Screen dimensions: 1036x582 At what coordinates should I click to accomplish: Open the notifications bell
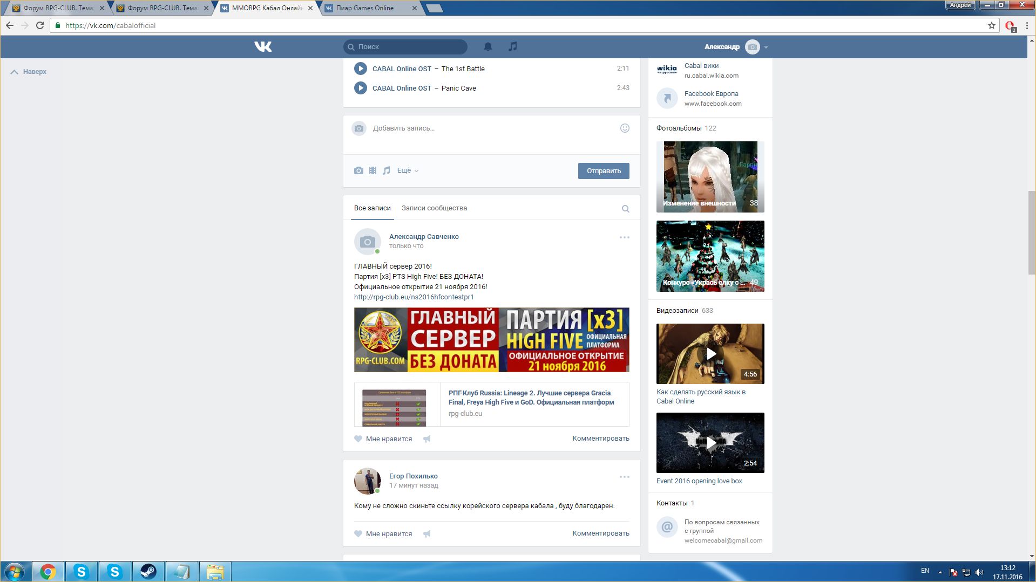(487, 47)
